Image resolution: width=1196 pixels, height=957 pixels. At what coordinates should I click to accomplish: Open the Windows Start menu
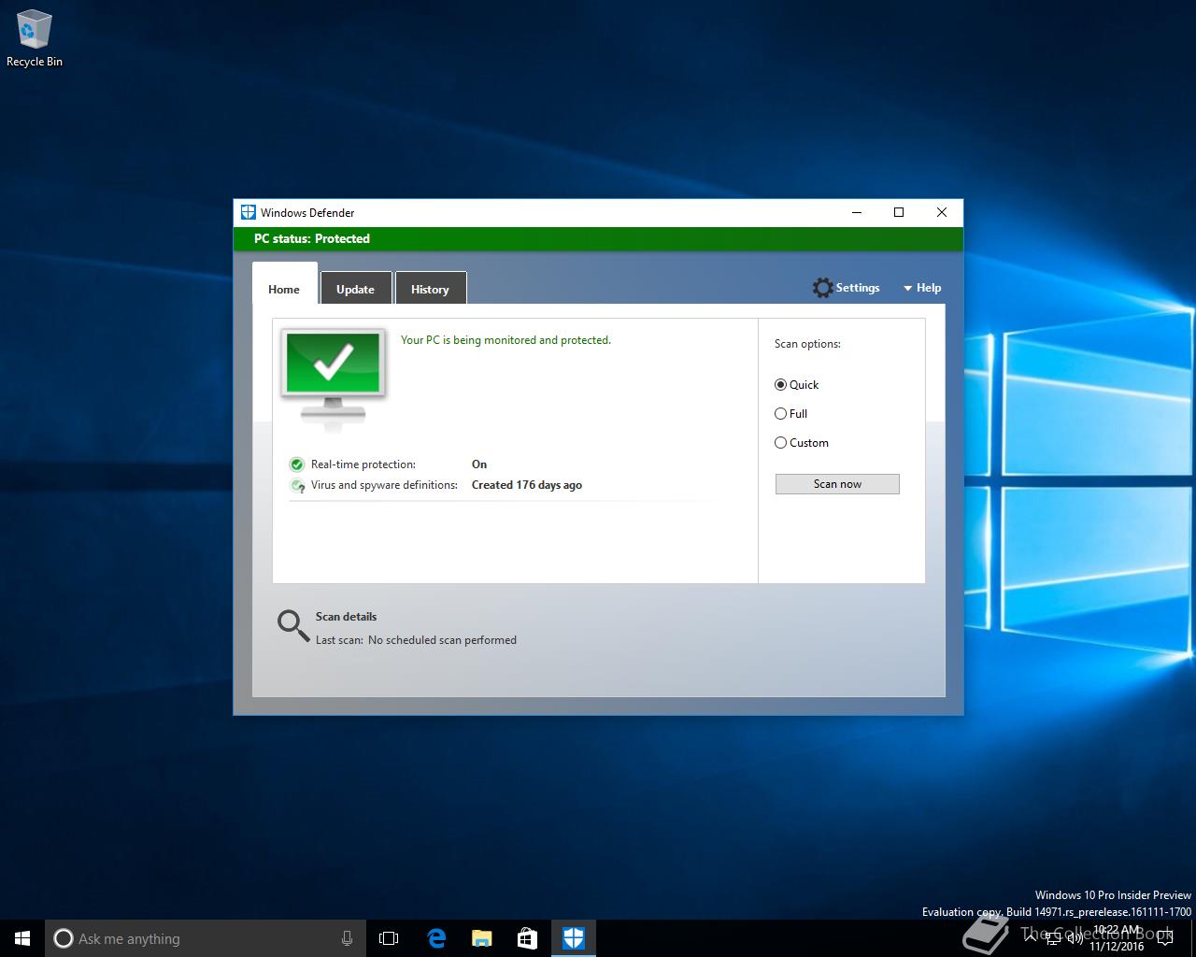coord(22,938)
